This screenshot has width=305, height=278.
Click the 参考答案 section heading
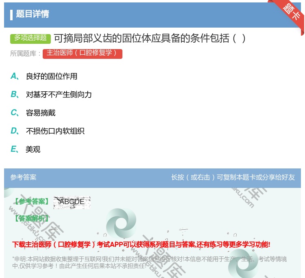click(x=23, y=177)
